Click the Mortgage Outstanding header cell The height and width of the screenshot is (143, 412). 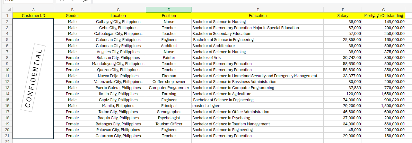tap(383, 15)
